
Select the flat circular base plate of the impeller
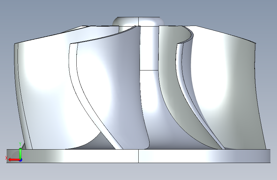pos(139,156)
